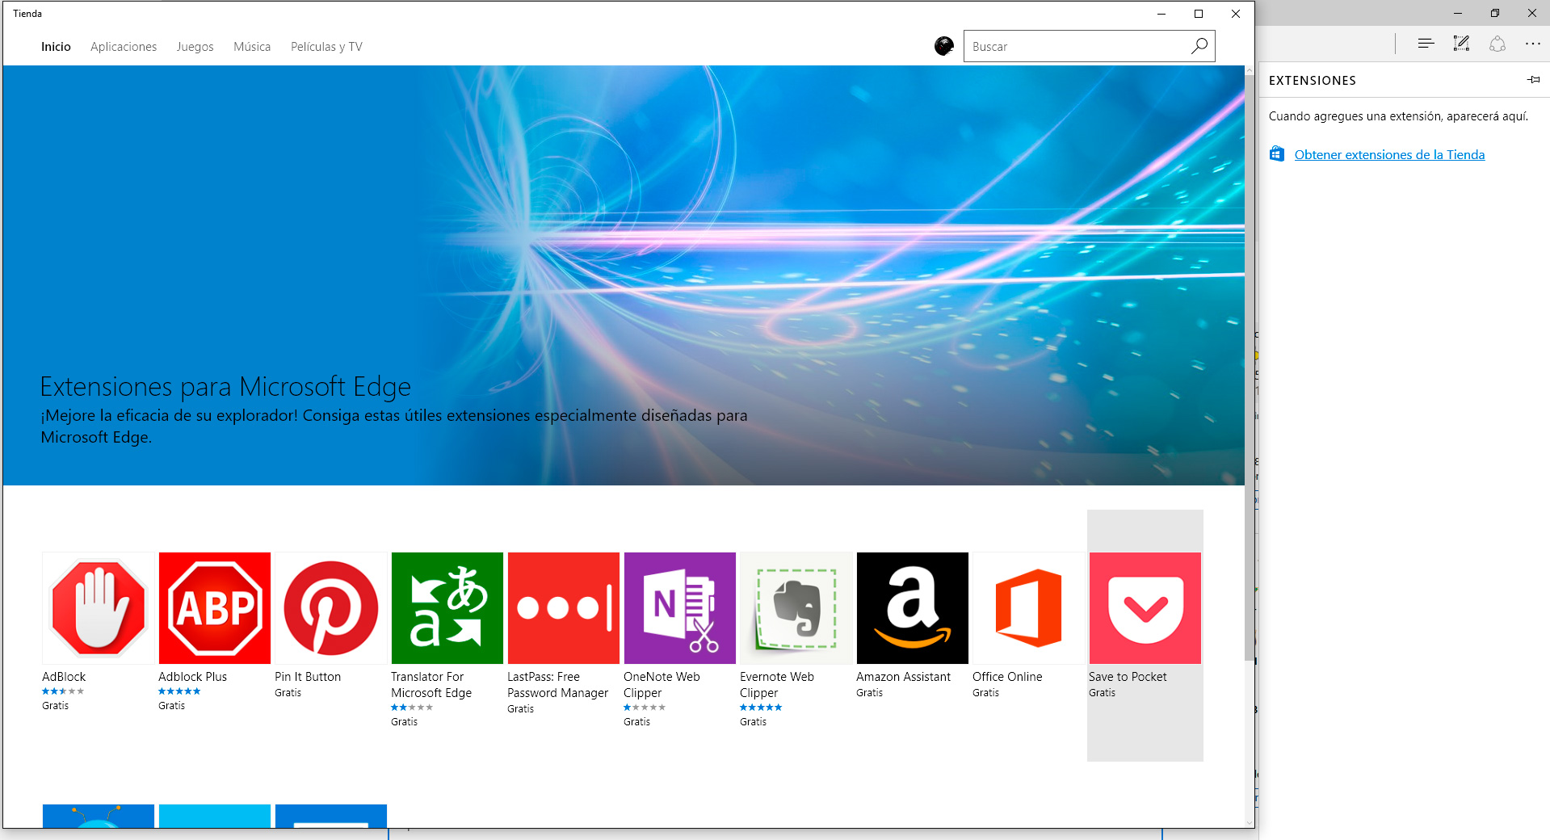Viewport: 1550px width, 840px height.
Task: Click the OneNote Web Clipper title
Action: pyautogui.click(x=662, y=685)
